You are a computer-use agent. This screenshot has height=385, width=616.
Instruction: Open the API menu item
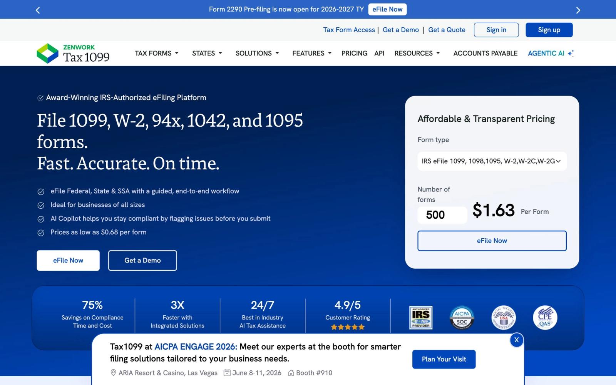379,53
